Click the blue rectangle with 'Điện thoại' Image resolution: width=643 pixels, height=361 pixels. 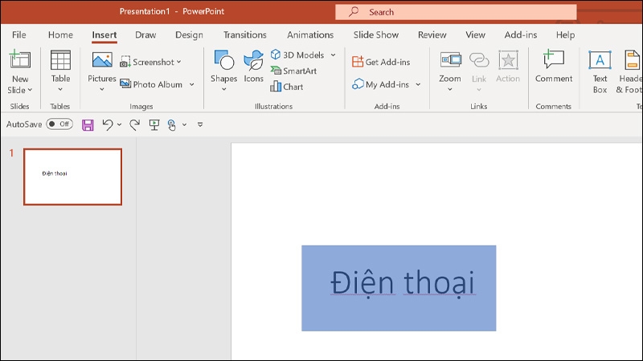click(x=399, y=288)
